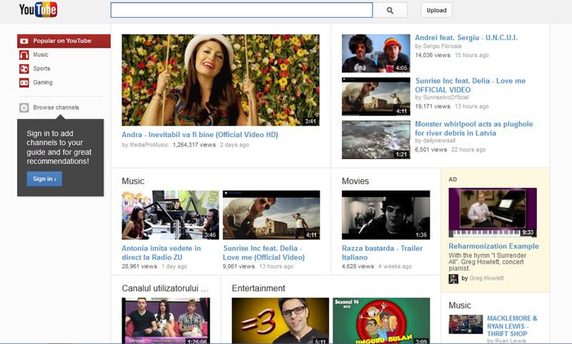Click the magnifying glass search button
Screen dimensions: 572x344
tap(390, 11)
